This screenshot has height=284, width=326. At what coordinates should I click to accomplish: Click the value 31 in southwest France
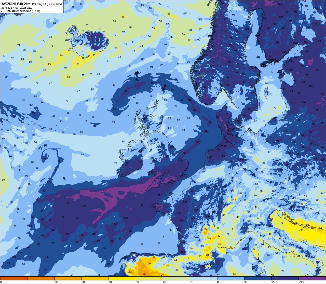click(x=189, y=258)
